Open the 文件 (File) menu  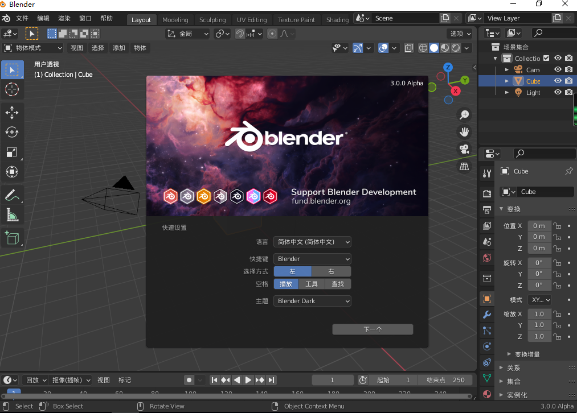22,18
